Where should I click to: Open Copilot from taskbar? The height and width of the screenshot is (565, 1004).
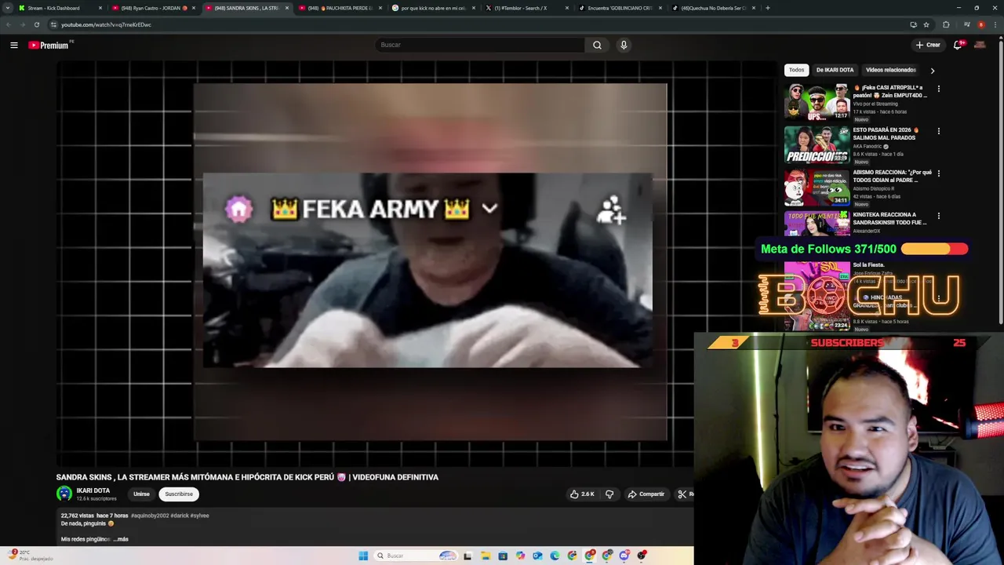point(520,556)
